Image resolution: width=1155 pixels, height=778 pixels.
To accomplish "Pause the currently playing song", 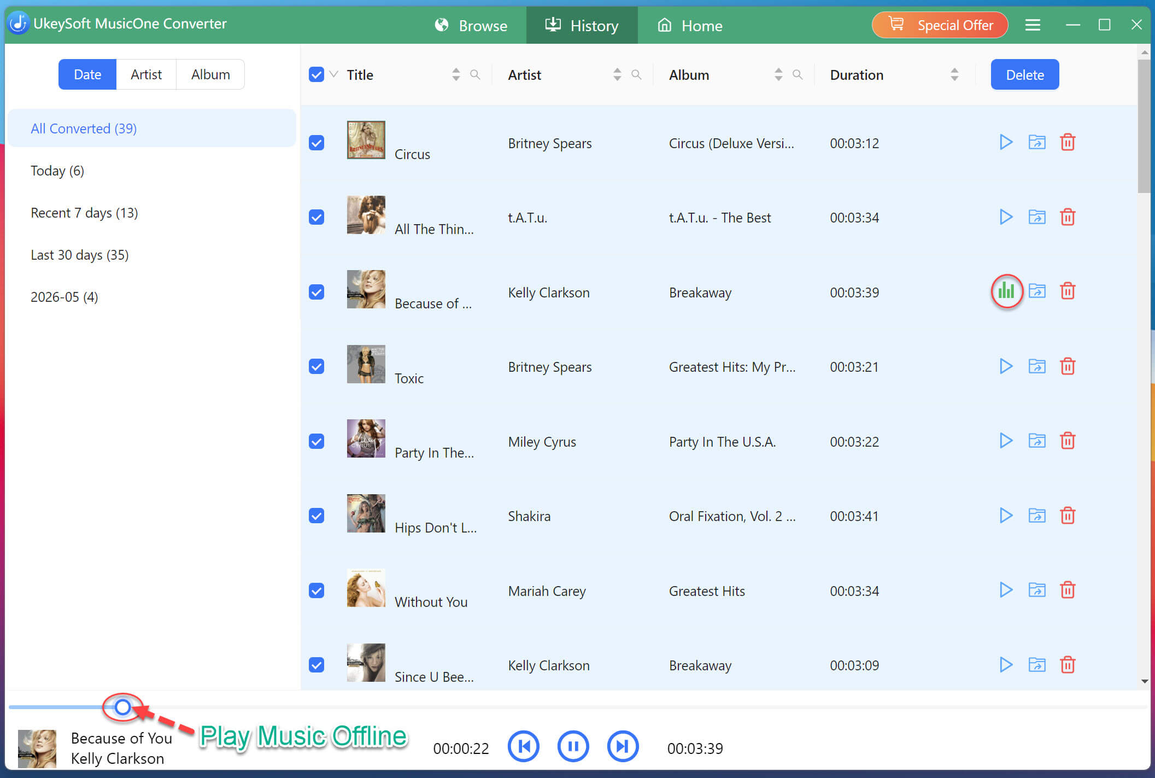I will tap(573, 746).
